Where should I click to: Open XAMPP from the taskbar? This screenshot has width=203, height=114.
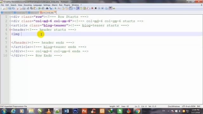(102, 111)
